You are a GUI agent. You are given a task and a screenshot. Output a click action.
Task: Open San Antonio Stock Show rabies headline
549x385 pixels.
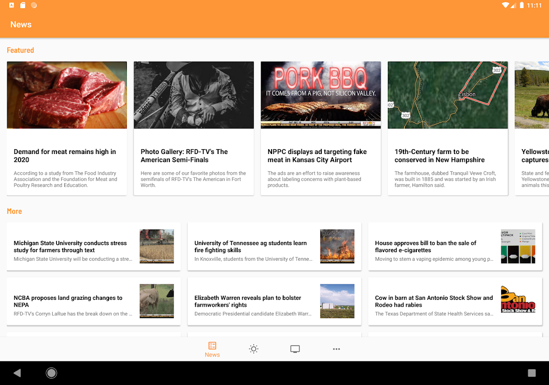pyautogui.click(x=434, y=301)
